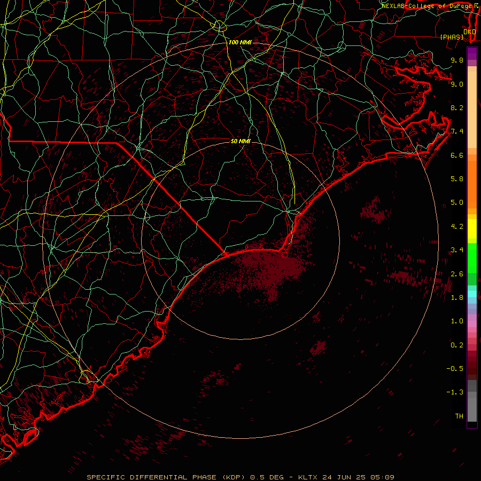The height and width of the screenshot is (481, 481).
Task: Click the 5.0 value on color scale
Action: (457, 203)
